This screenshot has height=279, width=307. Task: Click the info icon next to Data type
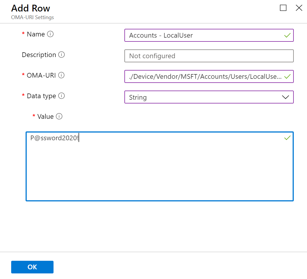(62, 96)
